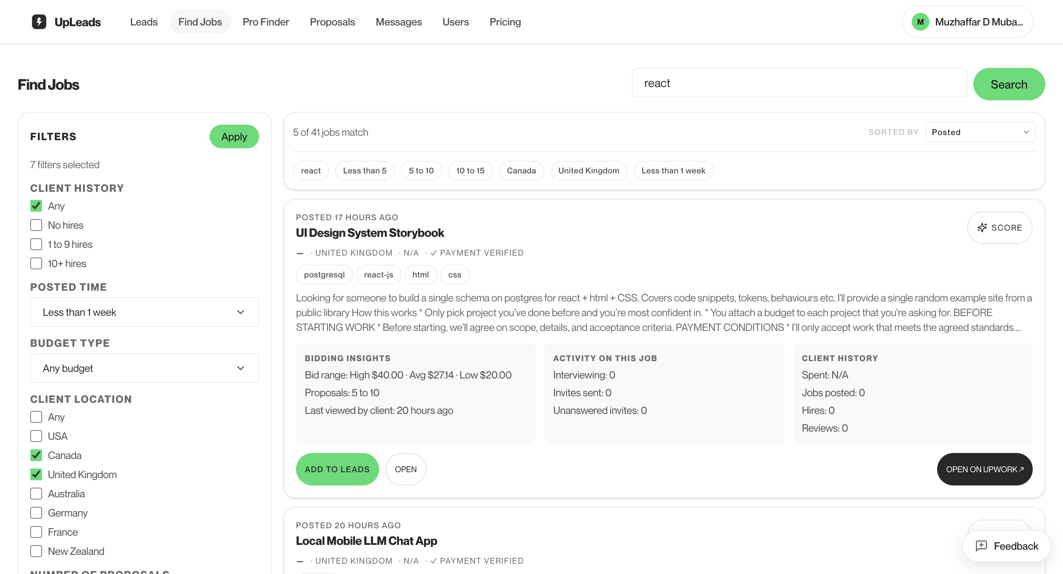Screen dimensions: 1063x574
Task: Open Storybook job on Upwork
Action: point(985,469)
